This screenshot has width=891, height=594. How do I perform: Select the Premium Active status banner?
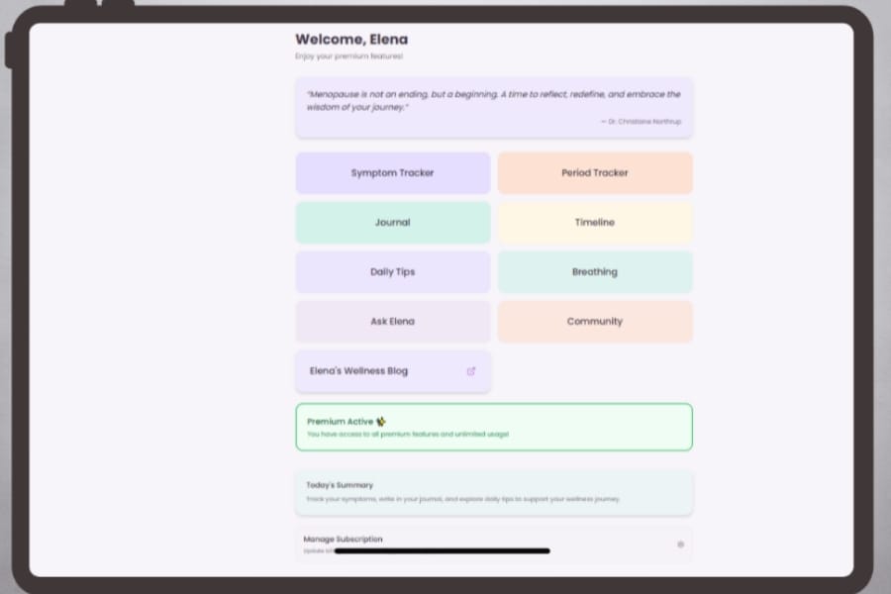pos(494,428)
